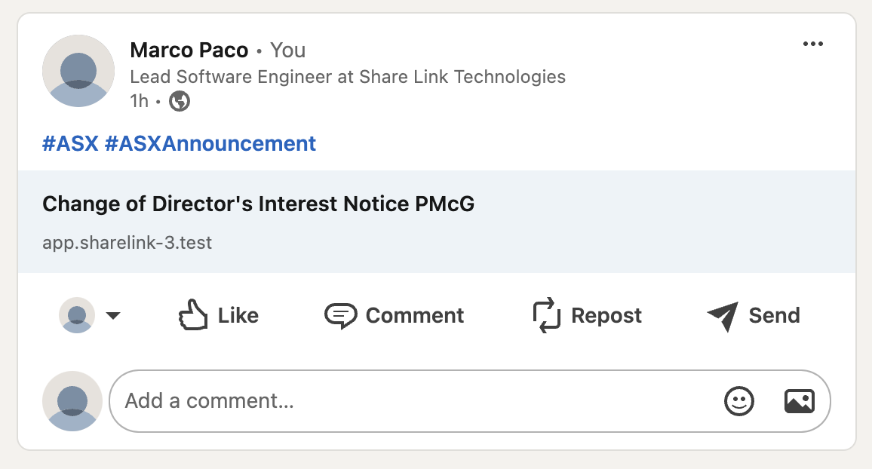Open the Change of Director's Interest Notice link card
872x469 pixels.
pos(259,204)
